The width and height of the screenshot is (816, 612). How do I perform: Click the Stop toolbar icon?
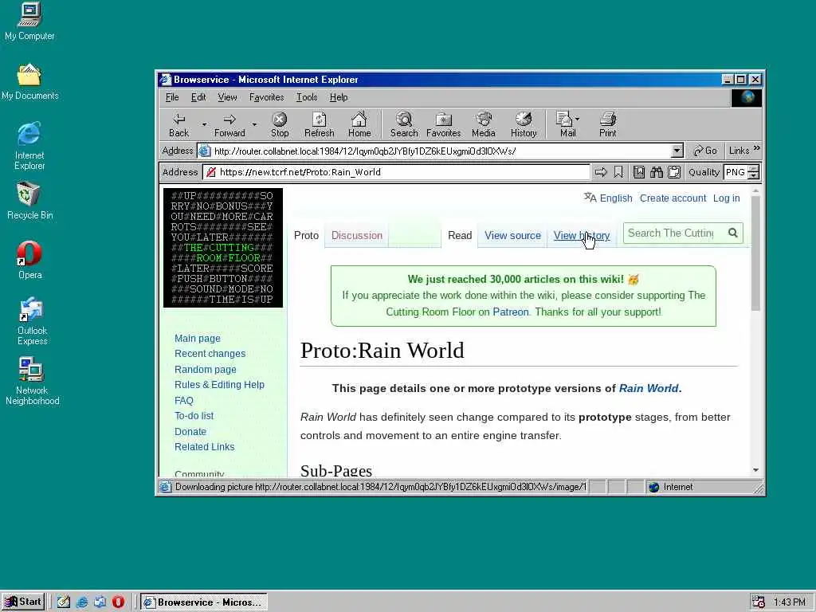coord(280,125)
